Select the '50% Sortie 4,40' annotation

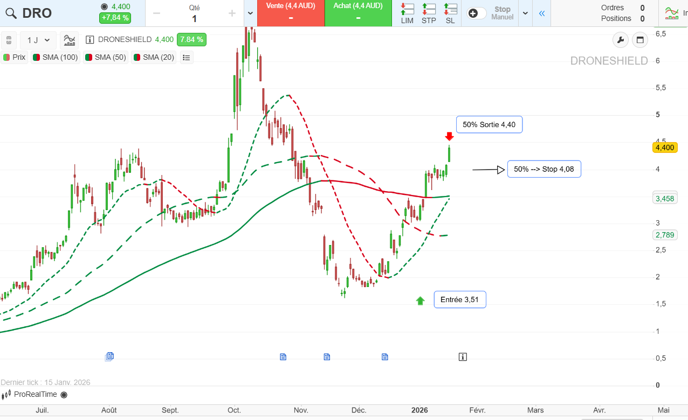click(489, 124)
